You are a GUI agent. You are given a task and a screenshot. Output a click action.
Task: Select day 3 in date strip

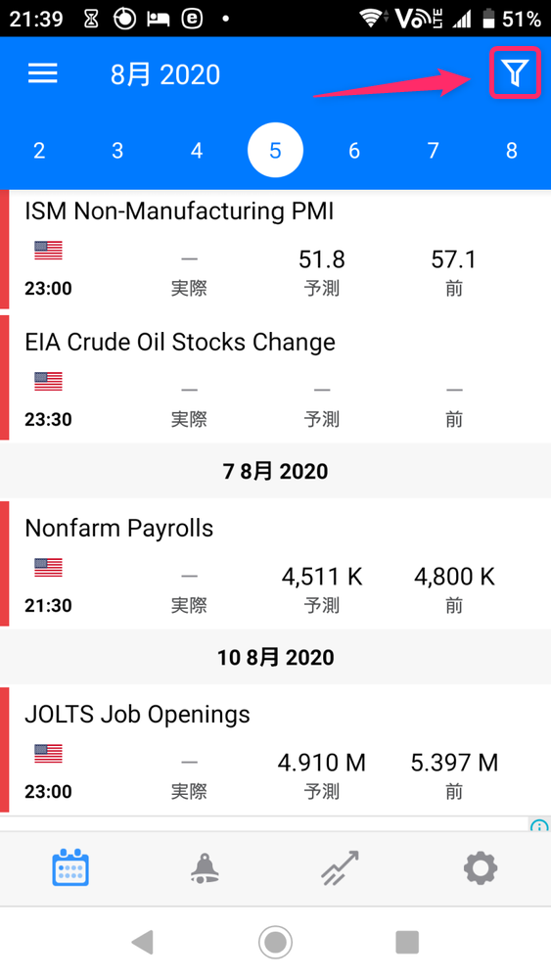(118, 151)
